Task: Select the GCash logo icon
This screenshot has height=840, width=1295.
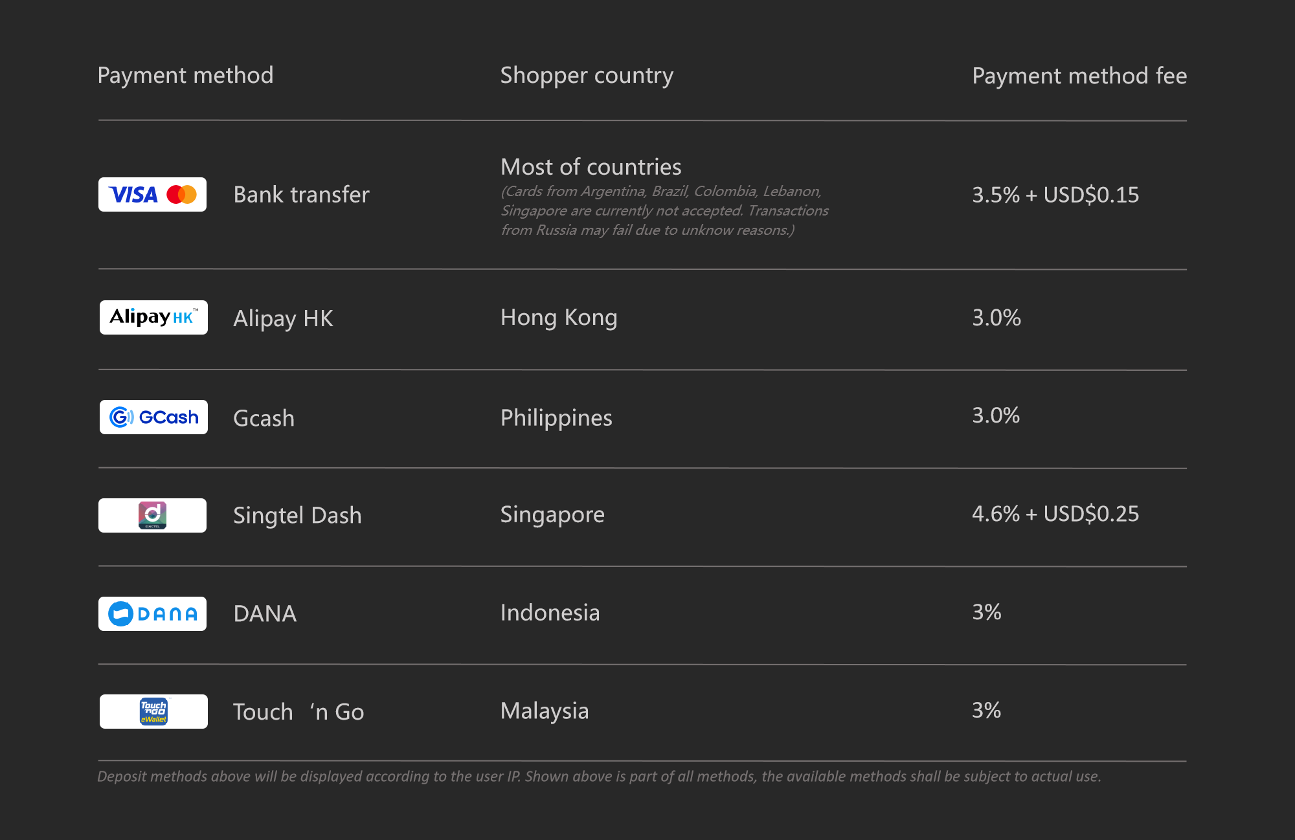Action: point(153,417)
